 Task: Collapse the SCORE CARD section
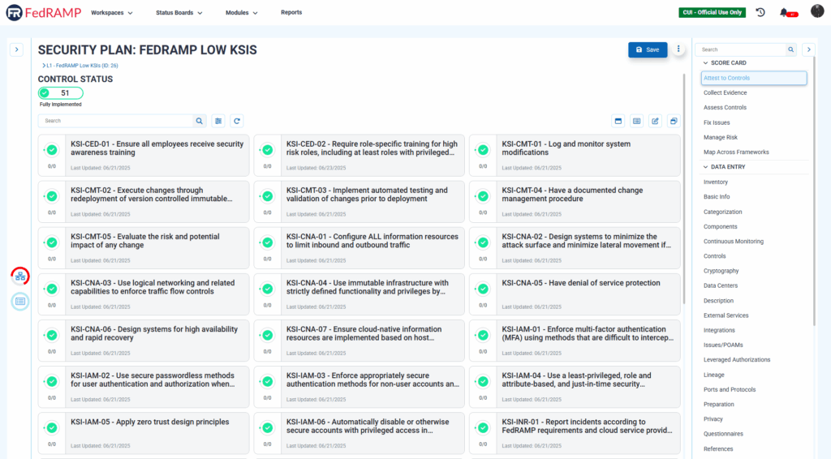point(705,62)
